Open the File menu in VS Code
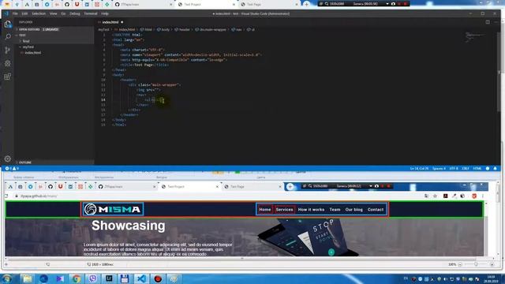The image size is (505, 284). pyautogui.click(x=15, y=13)
